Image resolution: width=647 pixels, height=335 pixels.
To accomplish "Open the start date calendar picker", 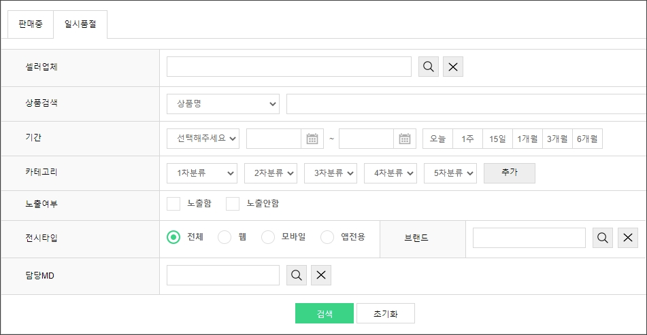I will point(312,139).
